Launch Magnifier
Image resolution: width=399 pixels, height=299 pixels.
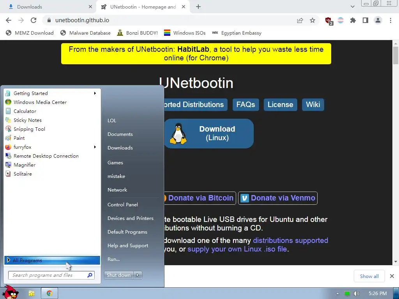pos(52,165)
